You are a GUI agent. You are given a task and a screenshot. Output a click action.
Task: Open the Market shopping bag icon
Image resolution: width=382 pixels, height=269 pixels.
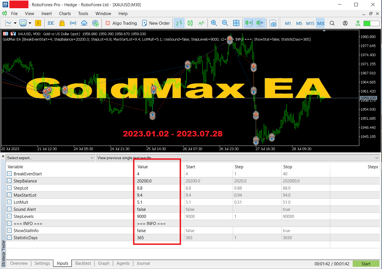62,23
